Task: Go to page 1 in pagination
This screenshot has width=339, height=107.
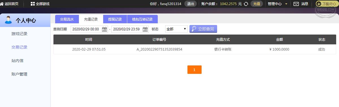Action: (194, 70)
